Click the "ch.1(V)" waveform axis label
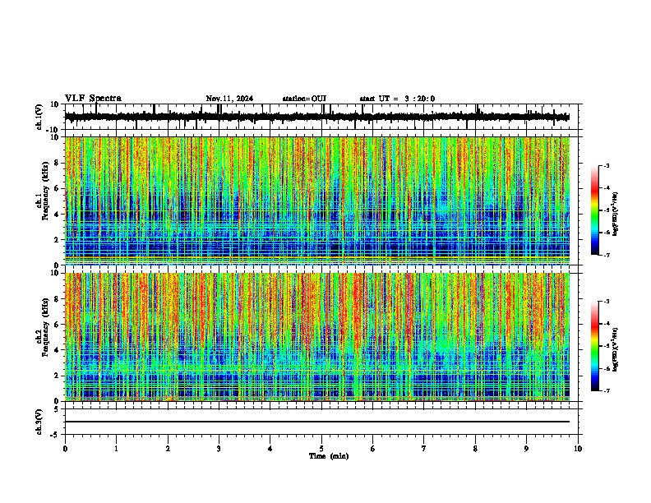 39,117
